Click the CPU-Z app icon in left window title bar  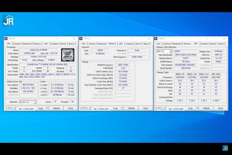(6, 38)
